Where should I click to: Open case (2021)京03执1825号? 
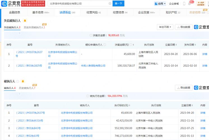point(29,66)
